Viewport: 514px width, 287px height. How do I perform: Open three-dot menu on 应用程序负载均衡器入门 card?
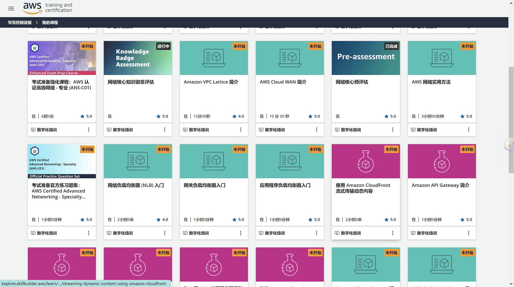click(316, 233)
